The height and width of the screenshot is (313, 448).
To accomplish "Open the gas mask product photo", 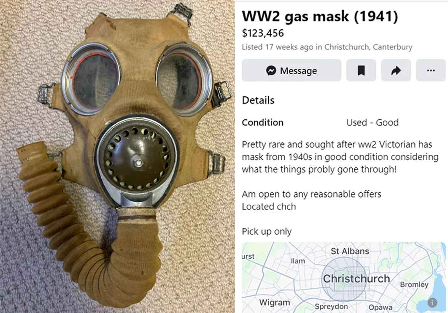I will (x=117, y=156).
